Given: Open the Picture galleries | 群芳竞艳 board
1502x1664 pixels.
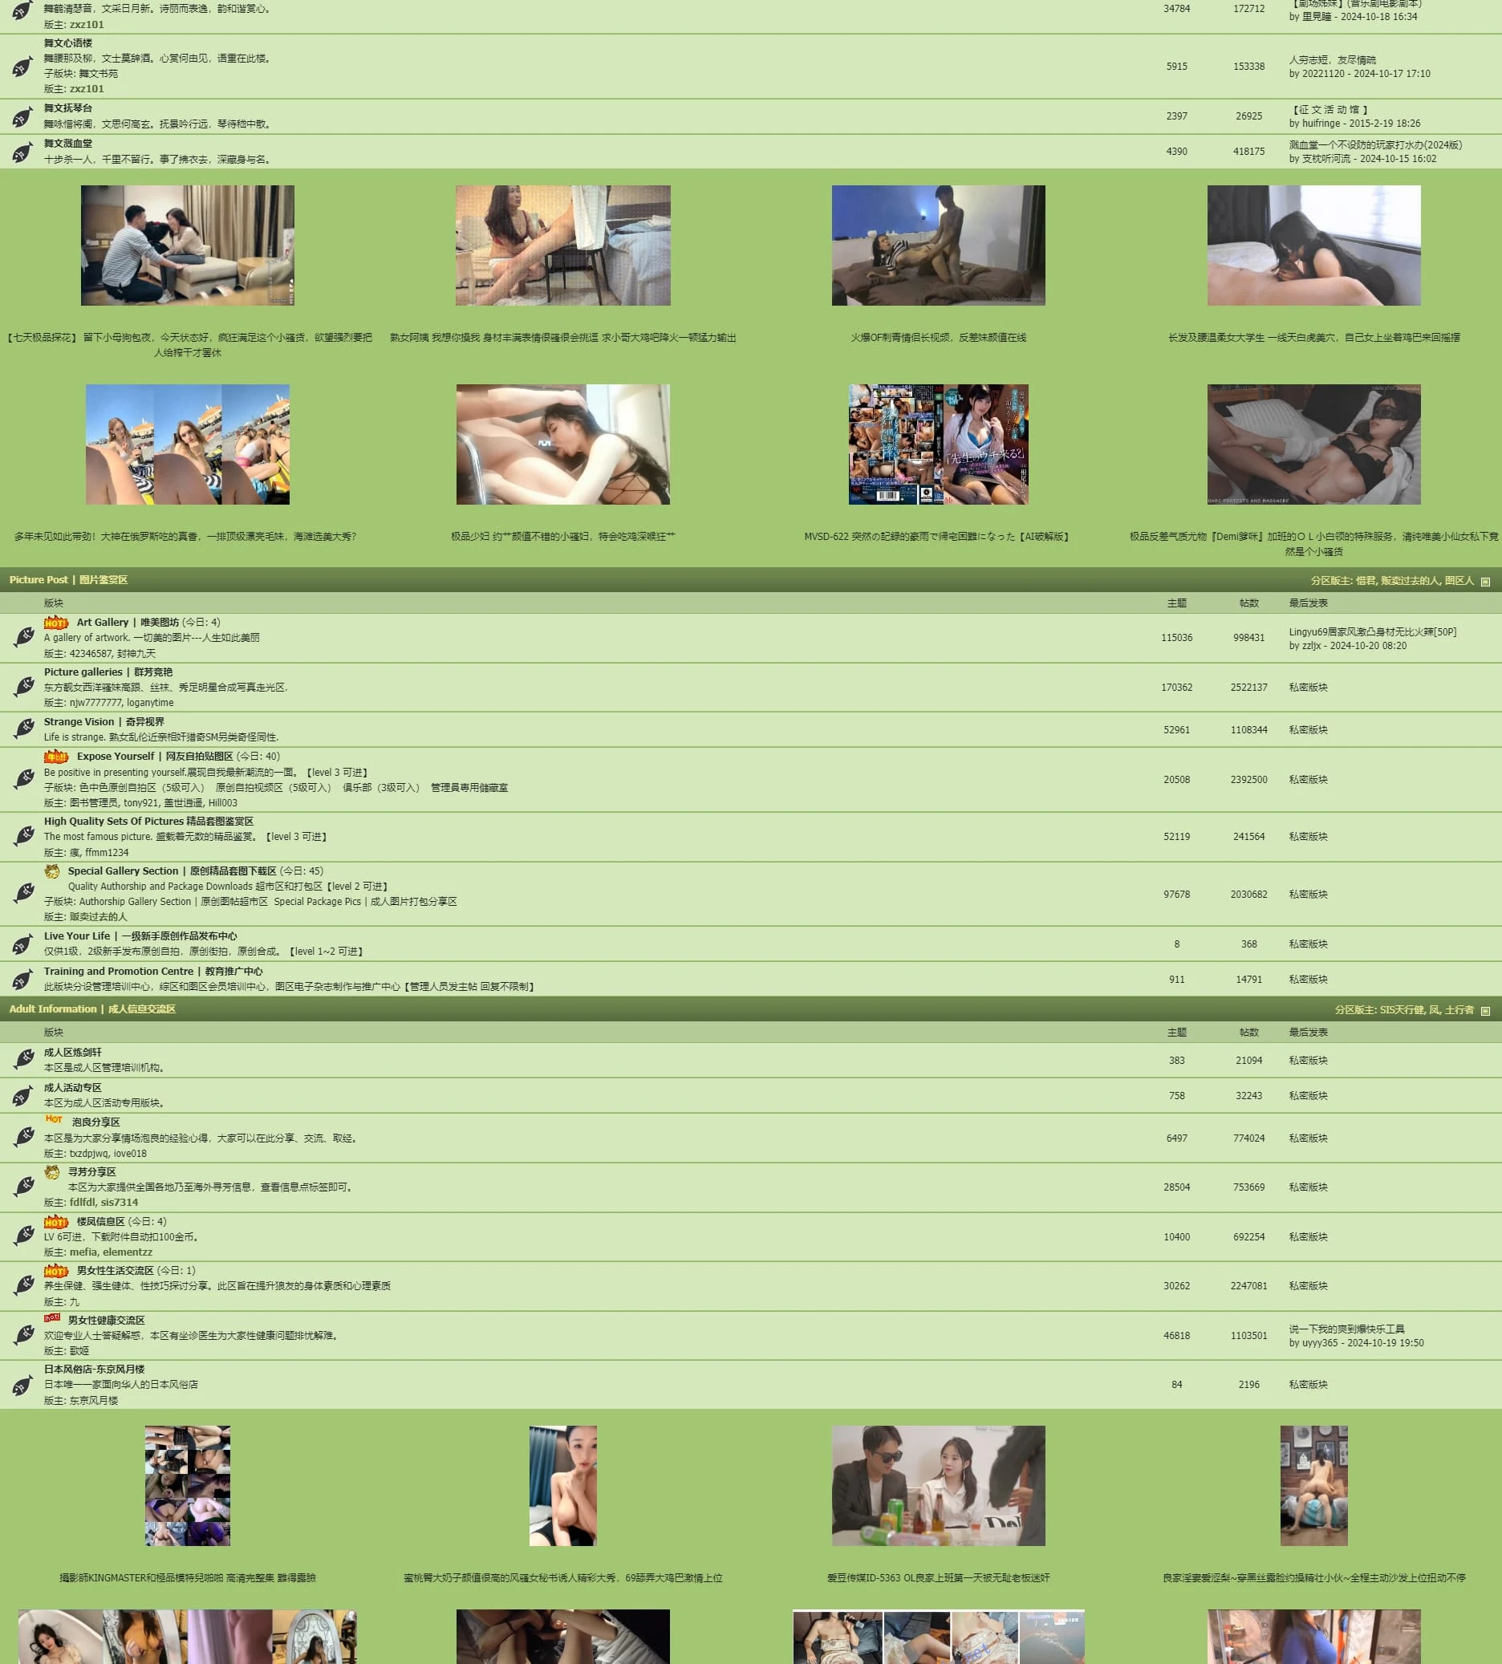Looking at the screenshot, I should pyautogui.click(x=108, y=672).
